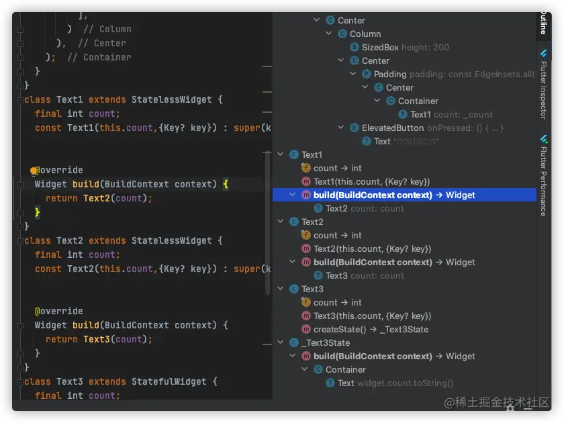Fold the Text1 class in editor gutter
The height and width of the screenshot is (423, 564).
click(x=20, y=99)
